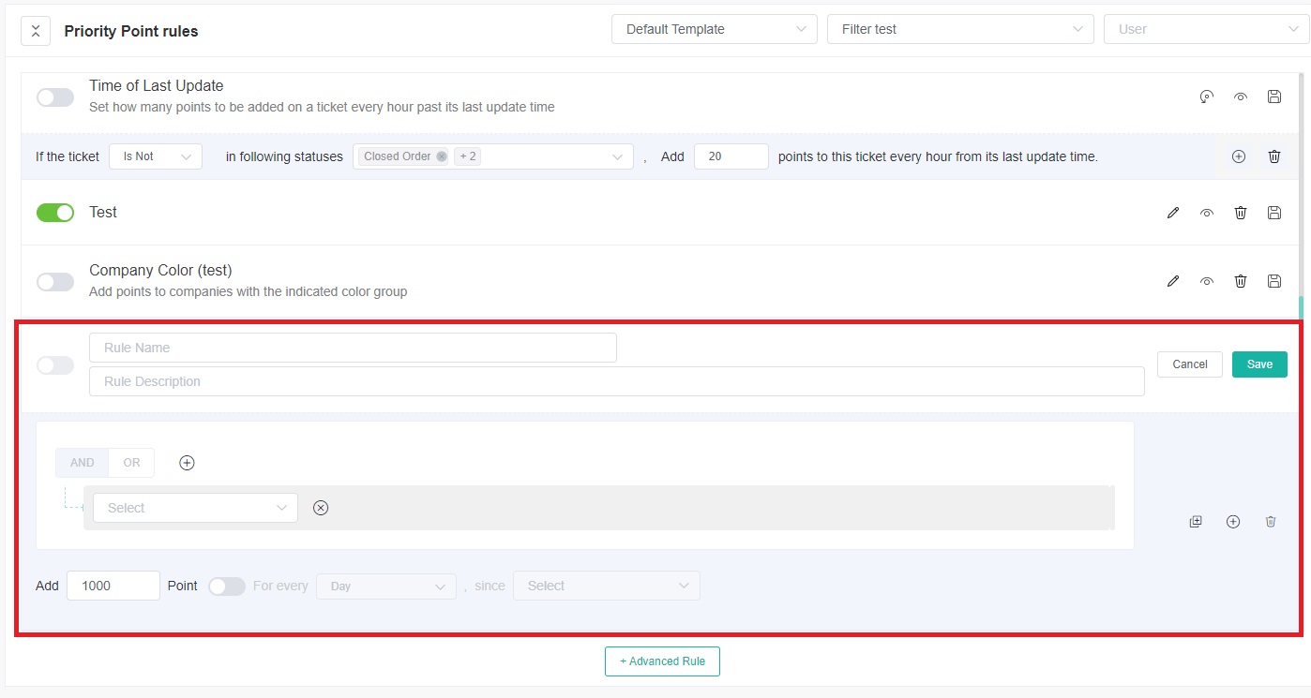
Task: Disable the Test rule toggle
Action: tap(55, 213)
